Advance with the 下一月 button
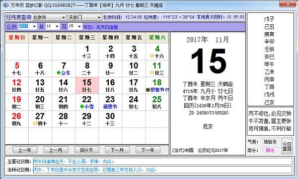The width and height of the screenshot is (298, 179). (117, 150)
